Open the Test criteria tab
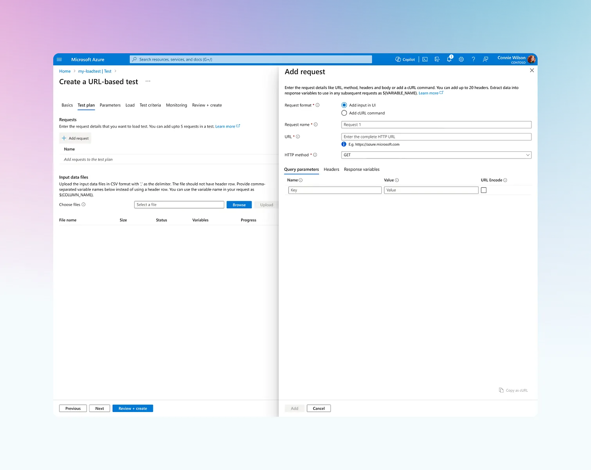 click(x=150, y=105)
